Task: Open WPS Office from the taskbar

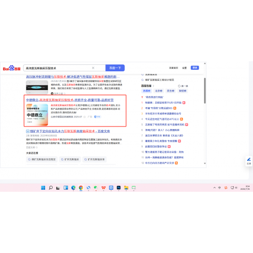Action: 104,188
